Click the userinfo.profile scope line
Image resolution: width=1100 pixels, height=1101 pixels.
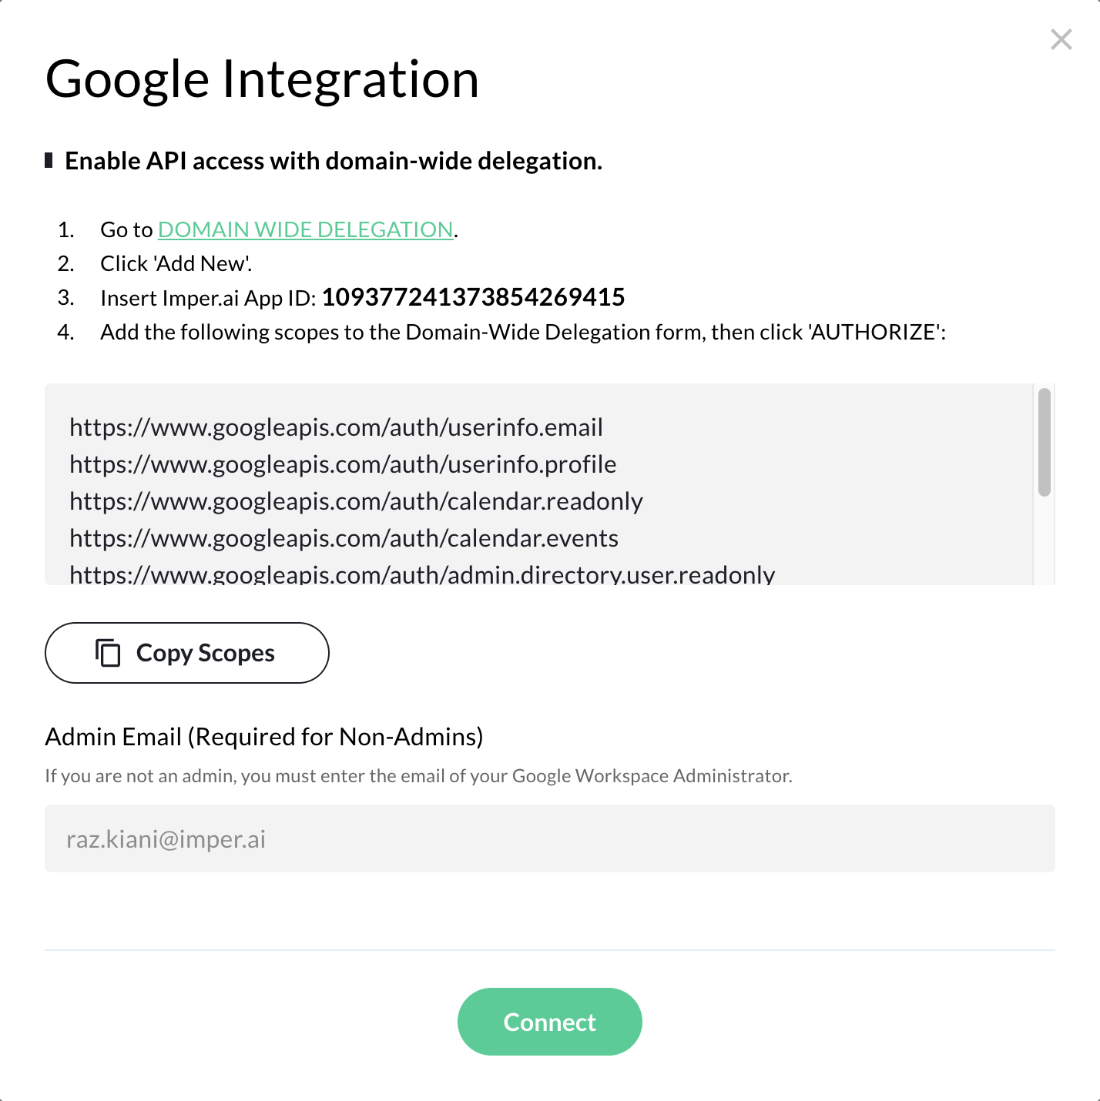pos(343,464)
